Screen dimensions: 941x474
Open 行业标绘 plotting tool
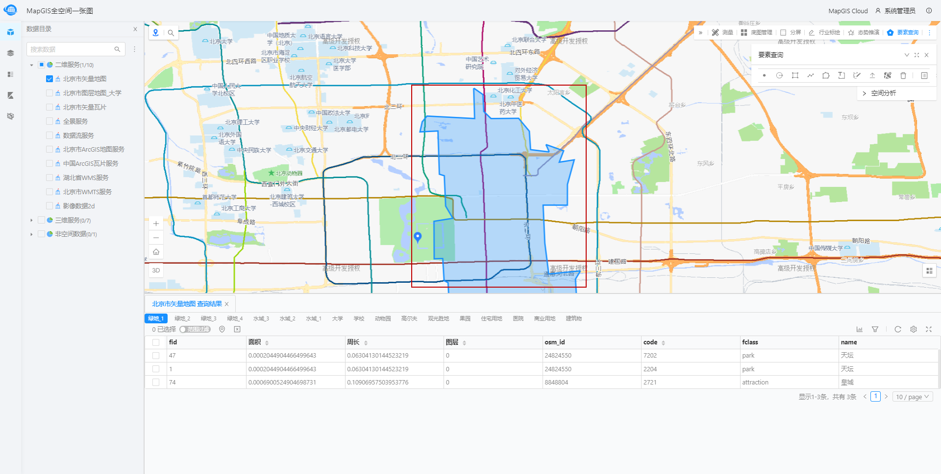[824, 32]
